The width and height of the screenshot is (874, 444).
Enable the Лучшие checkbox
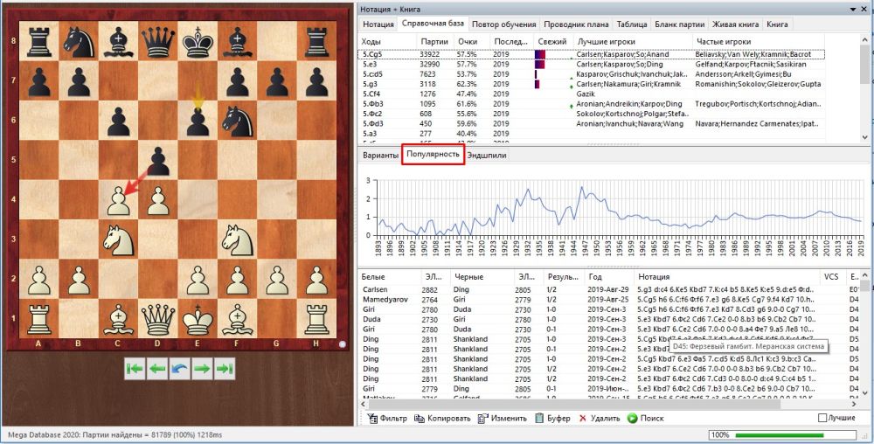[x=822, y=418]
